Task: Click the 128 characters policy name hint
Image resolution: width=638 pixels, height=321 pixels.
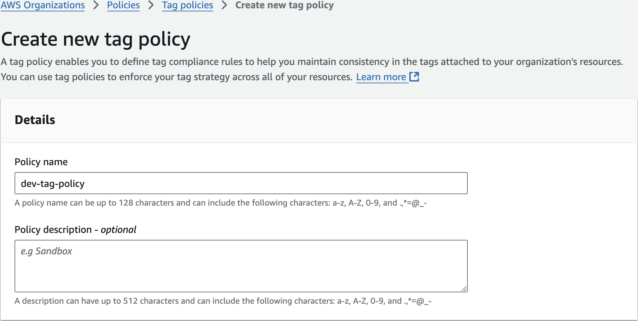Action: click(221, 203)
